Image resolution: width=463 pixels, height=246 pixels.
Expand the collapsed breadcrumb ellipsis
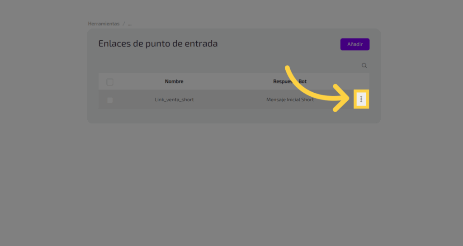click(x=130, y=24)
